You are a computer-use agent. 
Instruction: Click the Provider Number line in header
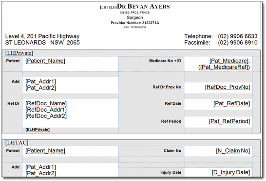135,23
